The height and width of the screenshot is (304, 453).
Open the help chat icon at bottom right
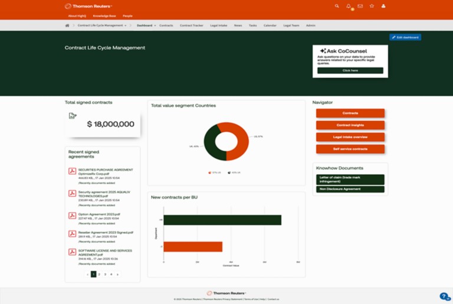tap(445, 296)
